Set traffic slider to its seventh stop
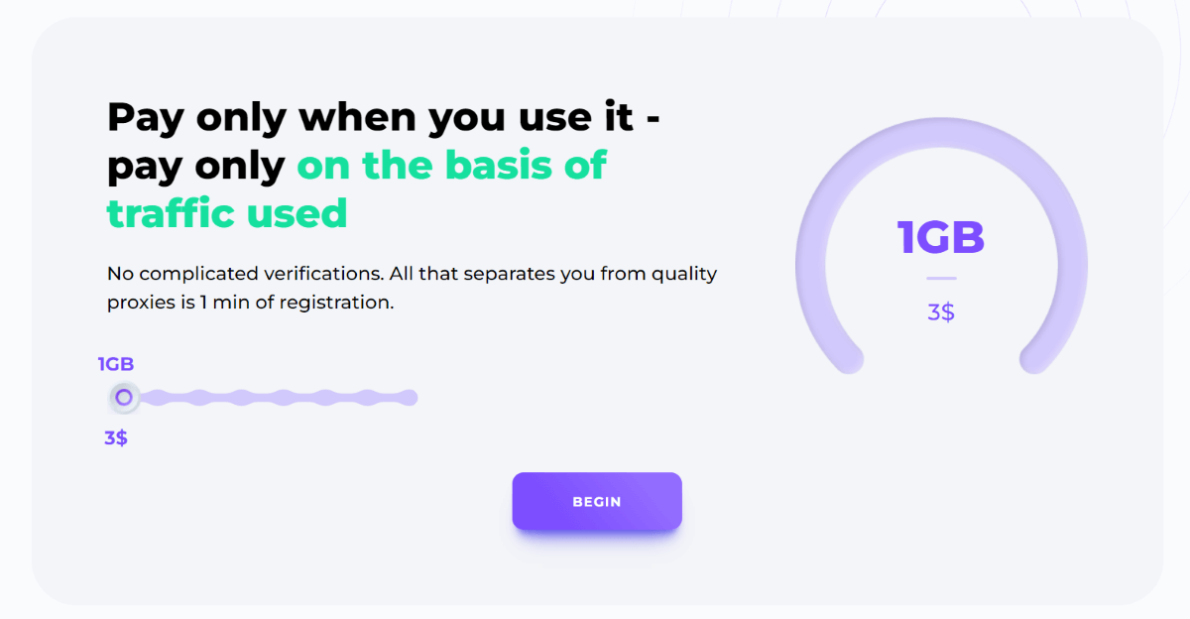This screenshot has width=1190, height=619. pyautogui.click(x=366, y=398)
